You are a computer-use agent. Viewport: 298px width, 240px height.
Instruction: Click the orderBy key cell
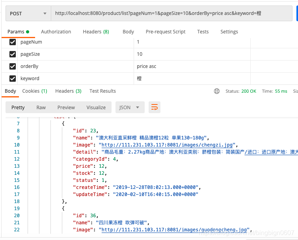coord(76,66)
